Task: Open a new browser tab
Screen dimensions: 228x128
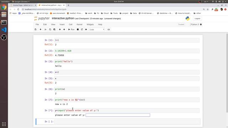Action: [68, 5]
